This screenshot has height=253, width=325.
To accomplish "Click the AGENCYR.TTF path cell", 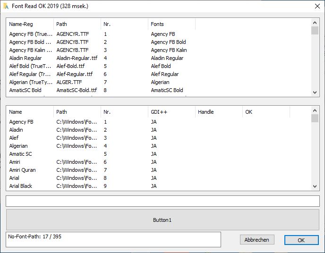I will click(73, 34).
